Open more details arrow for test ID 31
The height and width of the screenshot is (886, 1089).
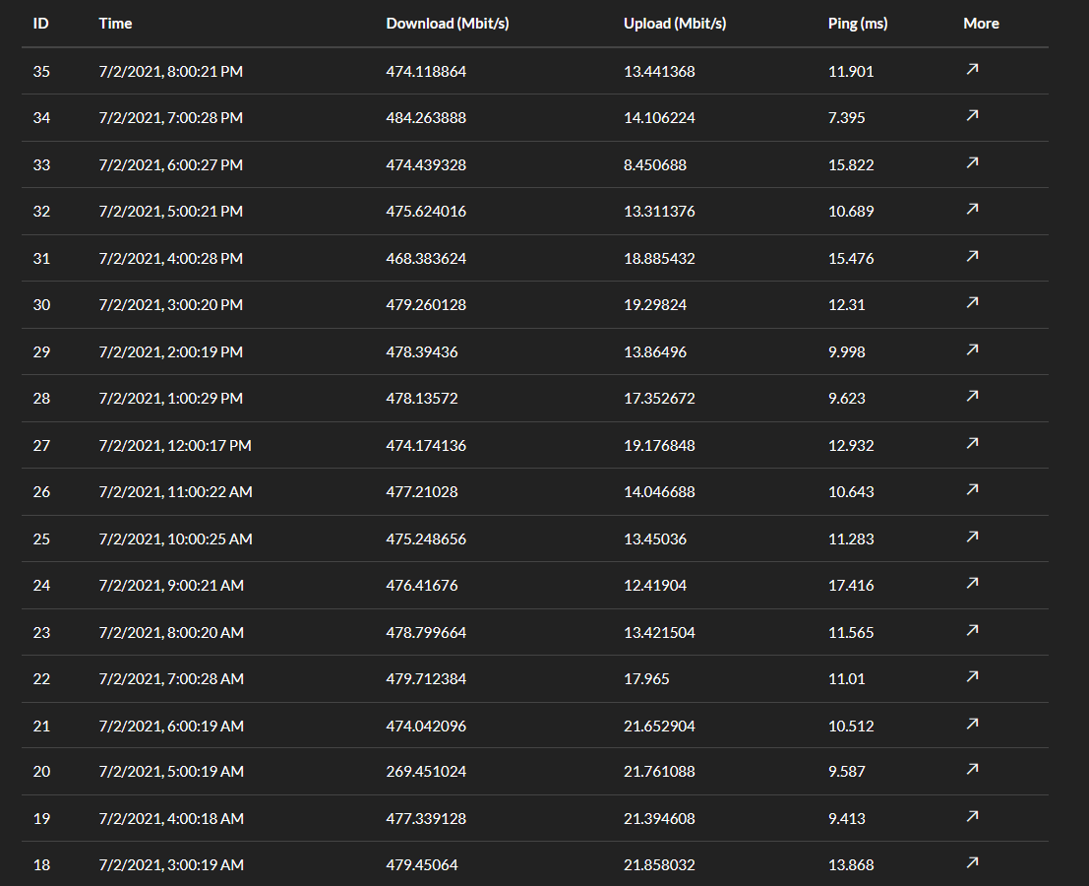click(972, 256)
